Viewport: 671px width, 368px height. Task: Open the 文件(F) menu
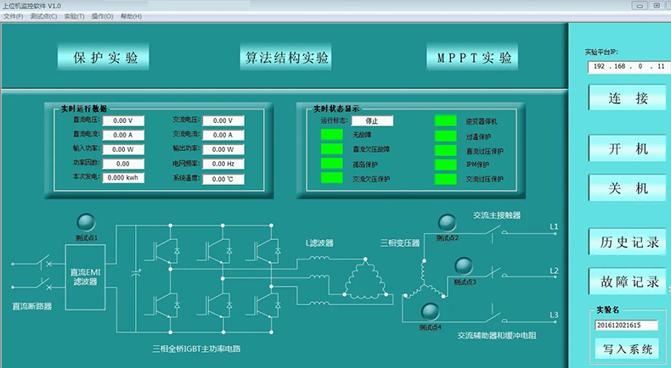pos(13,16)
